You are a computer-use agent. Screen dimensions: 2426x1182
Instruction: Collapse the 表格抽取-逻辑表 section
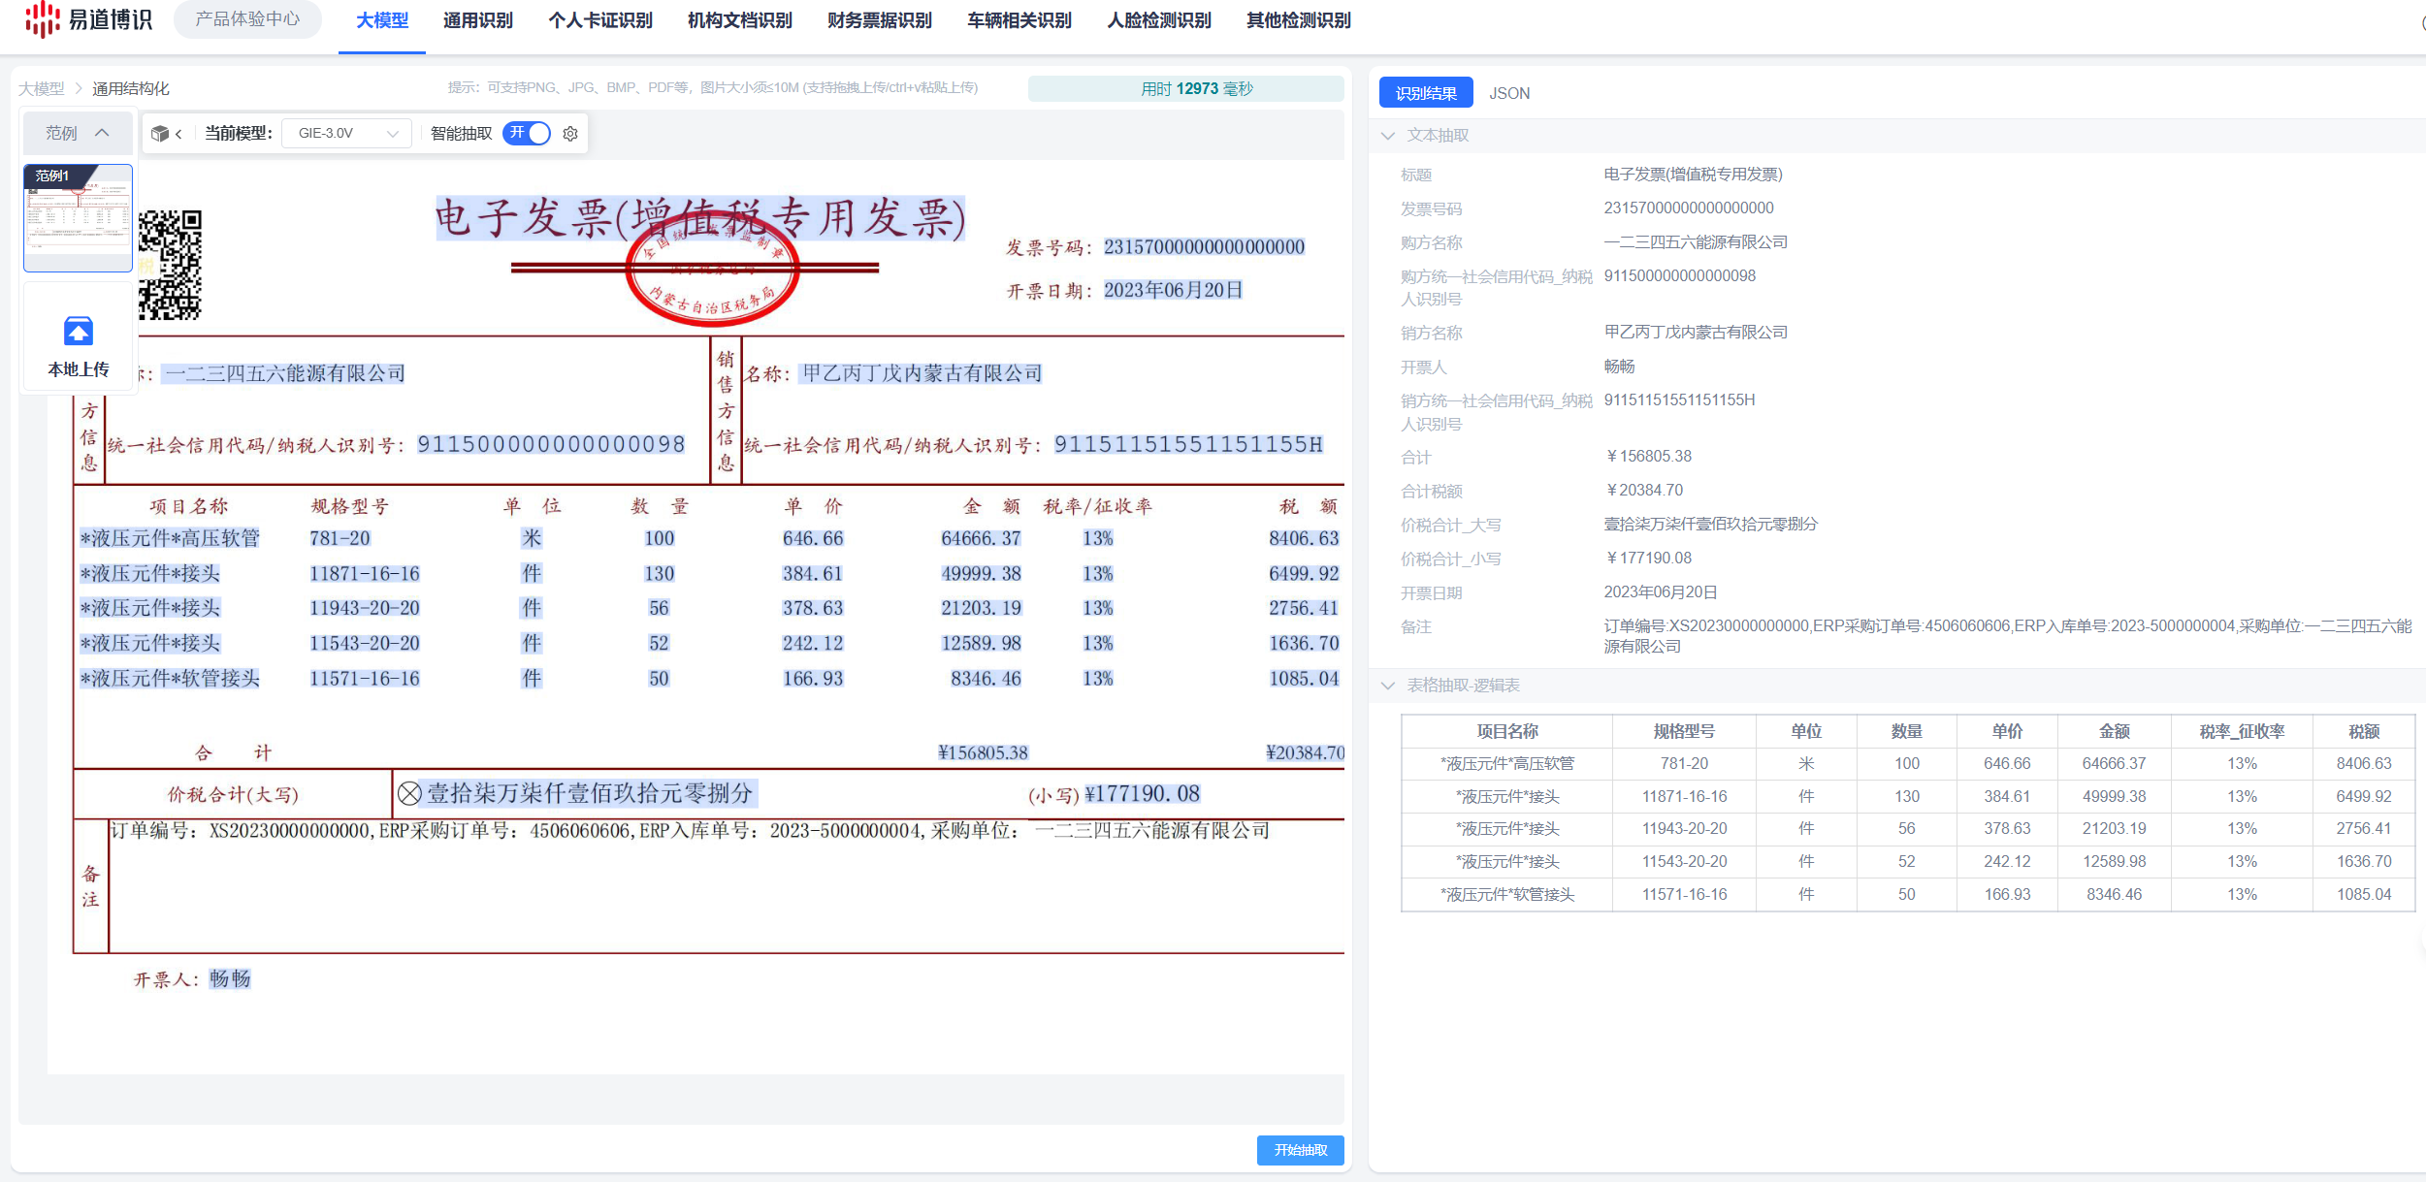pos(1388,686)
